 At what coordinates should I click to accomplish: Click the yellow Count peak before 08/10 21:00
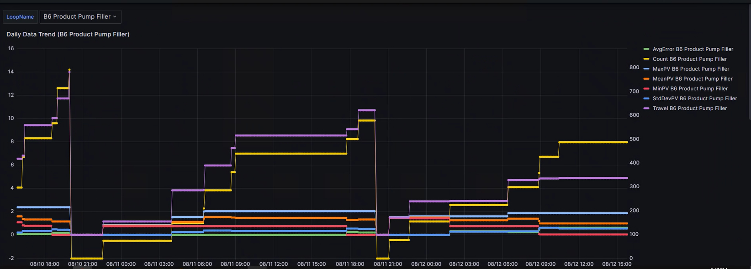tap(69, 70)
